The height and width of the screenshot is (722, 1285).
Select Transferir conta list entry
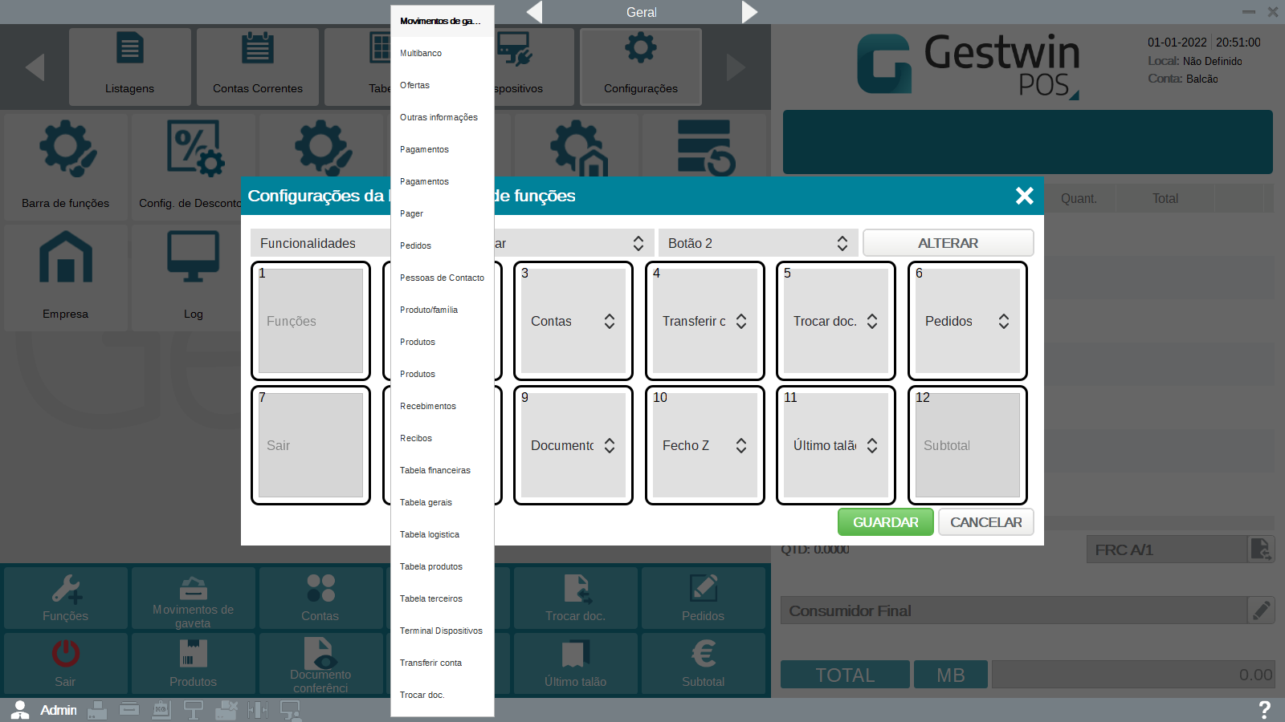[443, 663]
